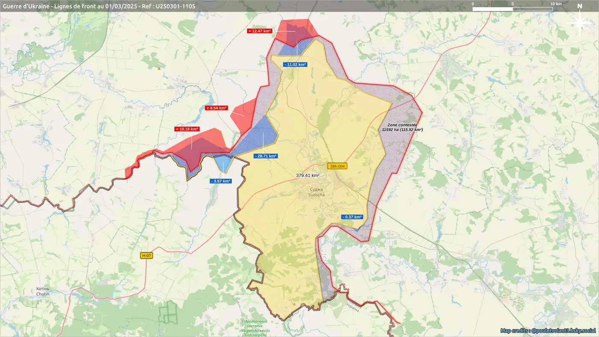
Task: Click the - 0.37 km² blue label
Action: (352, 217)
